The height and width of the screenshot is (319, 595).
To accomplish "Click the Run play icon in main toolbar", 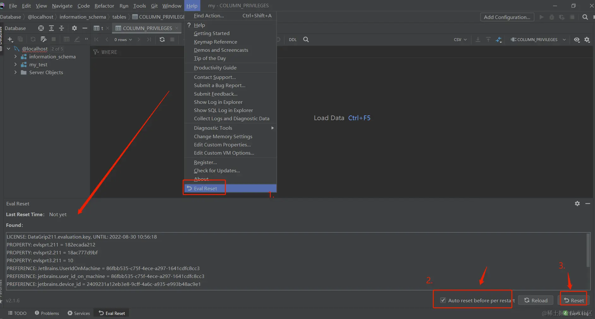I will 542,17.
